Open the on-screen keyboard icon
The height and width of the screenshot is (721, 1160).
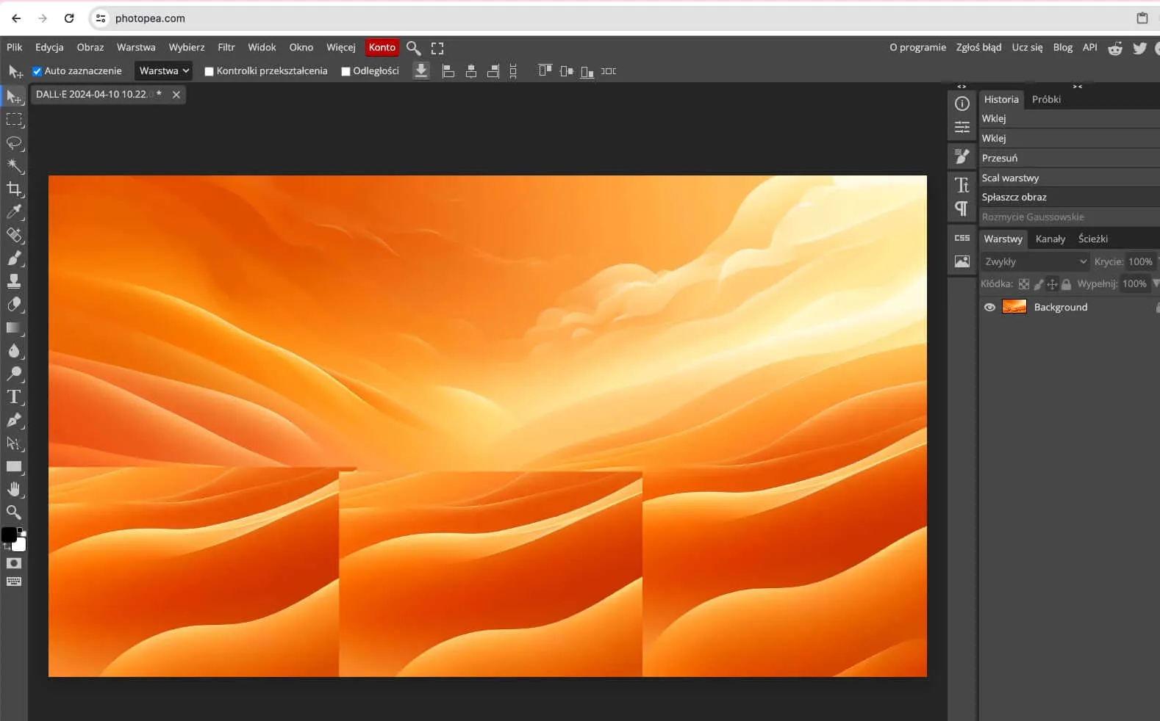tap(14, 581)
